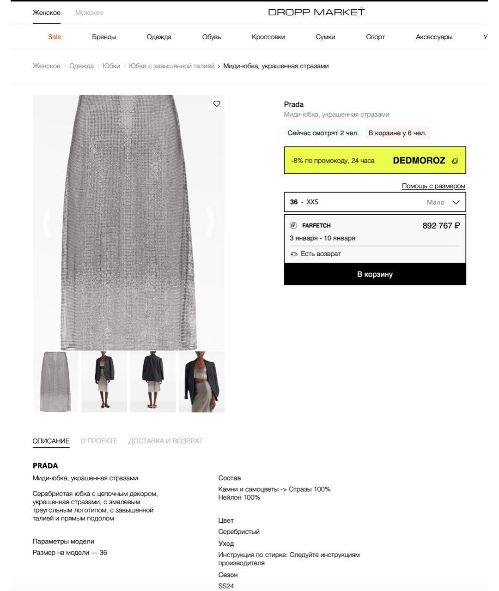Select the second model thumbnail
Image resolution: width=499 pixels, height=591 pixels.
(104, 382)
